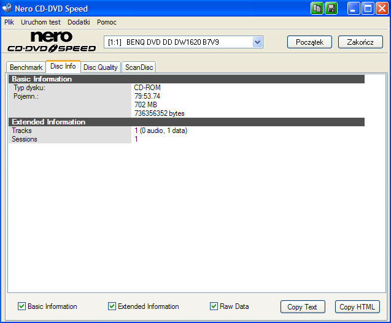
Task: Click the Sessions value 1
Action: pyautogui.click(x=136, y=139)
